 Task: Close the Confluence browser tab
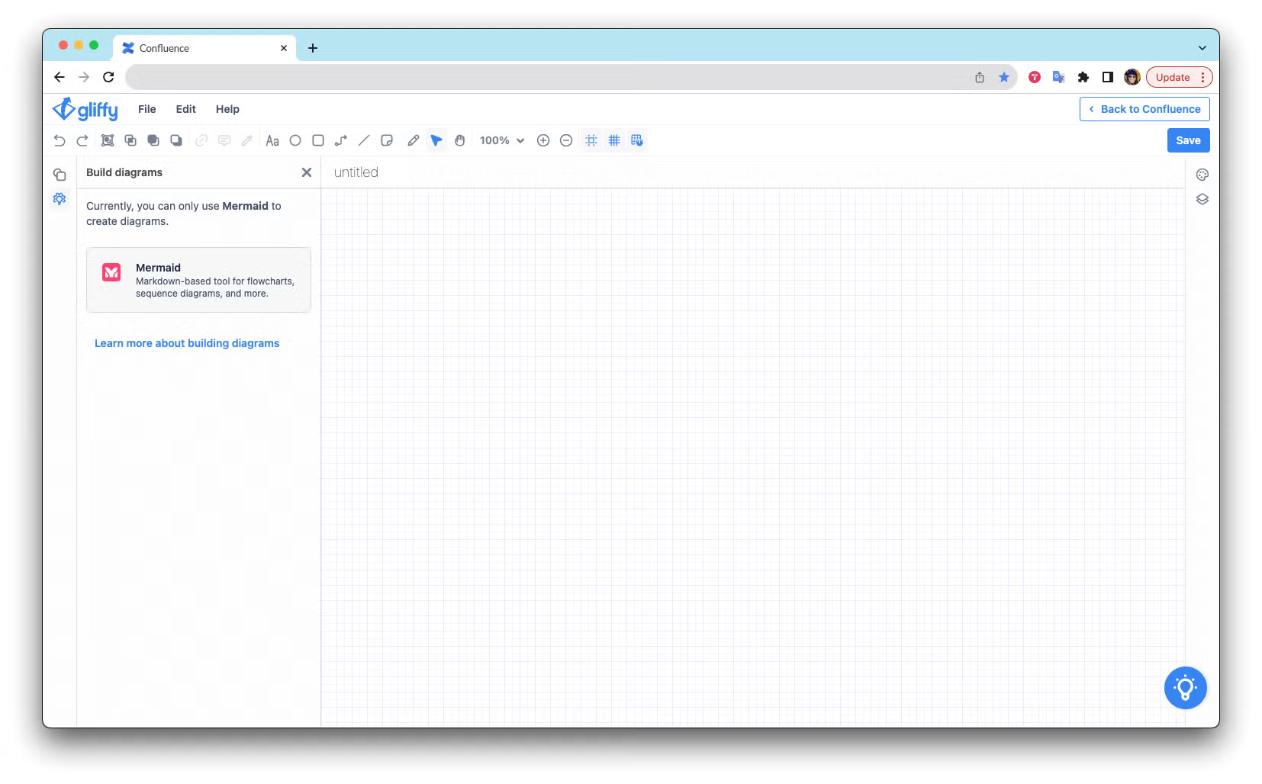pos(284,48)
